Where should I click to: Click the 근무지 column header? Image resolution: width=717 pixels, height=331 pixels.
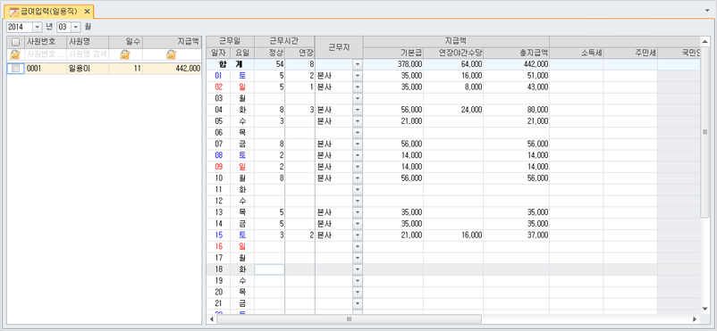click(x=339, y=47)
